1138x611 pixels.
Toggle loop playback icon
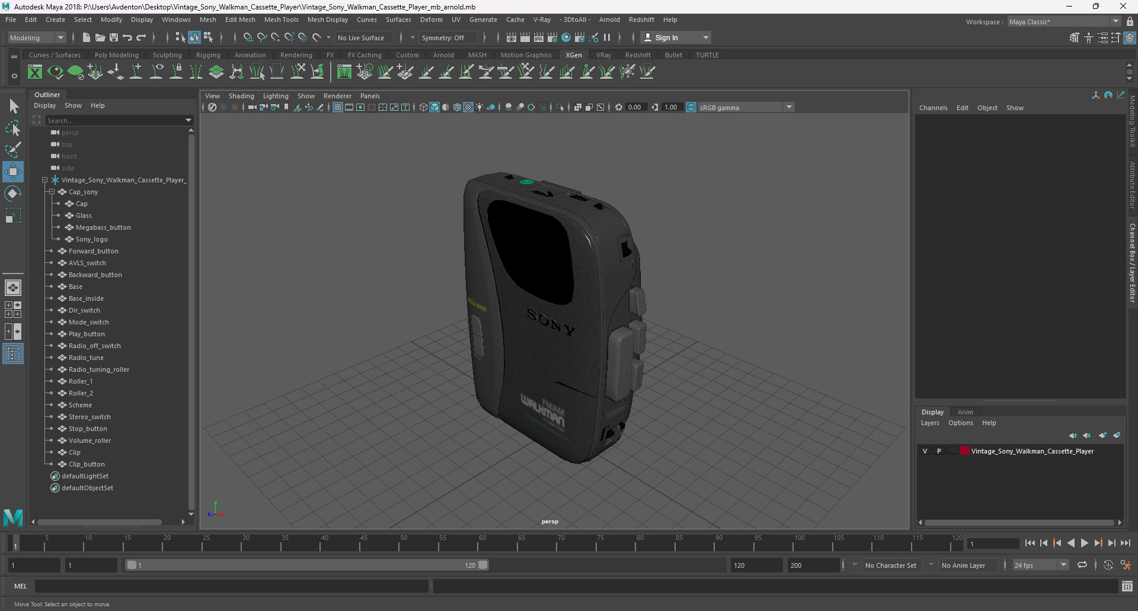click(1082, 565)
